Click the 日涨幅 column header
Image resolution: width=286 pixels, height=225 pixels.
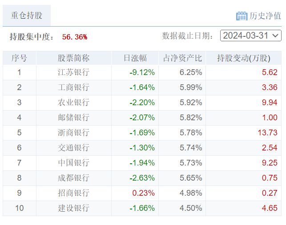point(135,58)
